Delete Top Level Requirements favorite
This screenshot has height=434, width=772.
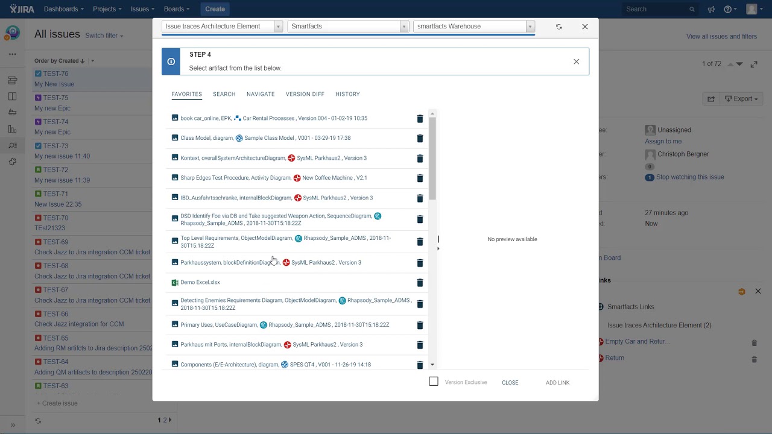coord(420,242)
